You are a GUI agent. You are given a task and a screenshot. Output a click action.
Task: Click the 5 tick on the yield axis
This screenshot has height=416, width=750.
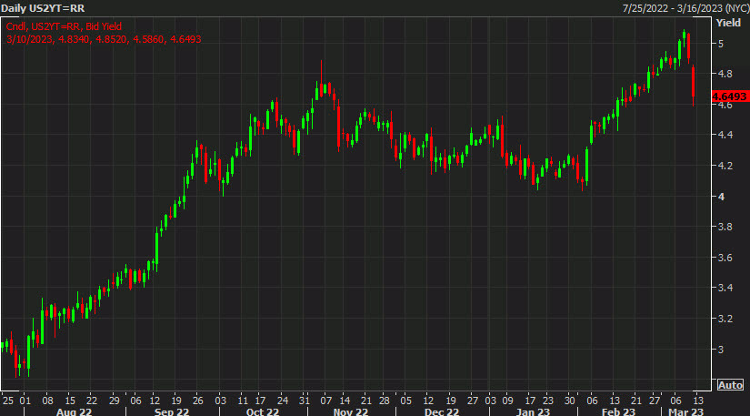721,44
